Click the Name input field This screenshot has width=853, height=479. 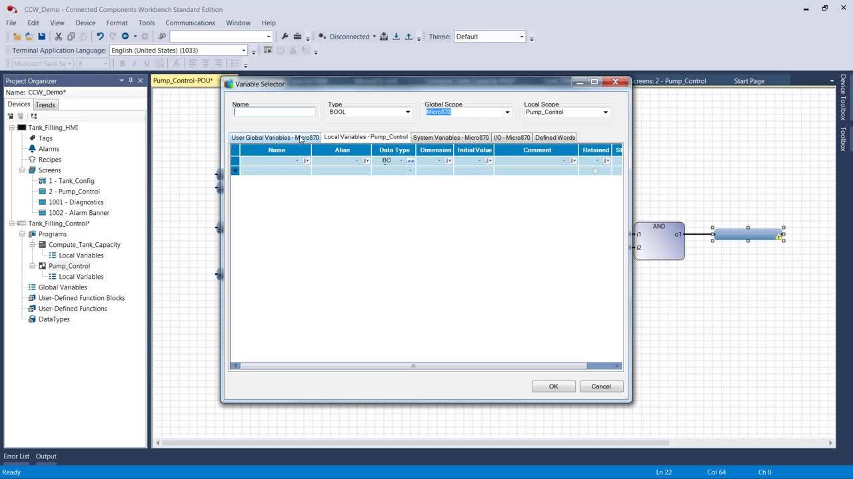coord(274,112)
